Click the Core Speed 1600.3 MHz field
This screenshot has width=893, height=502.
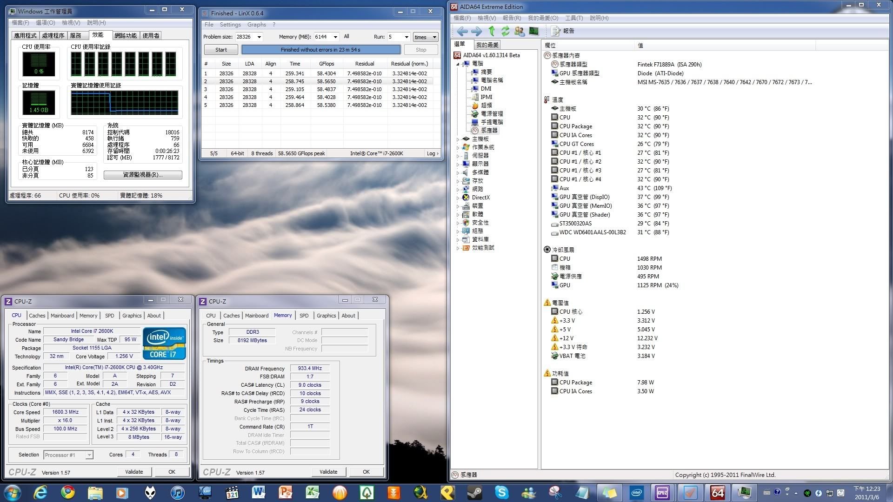[x=66, y=412]
